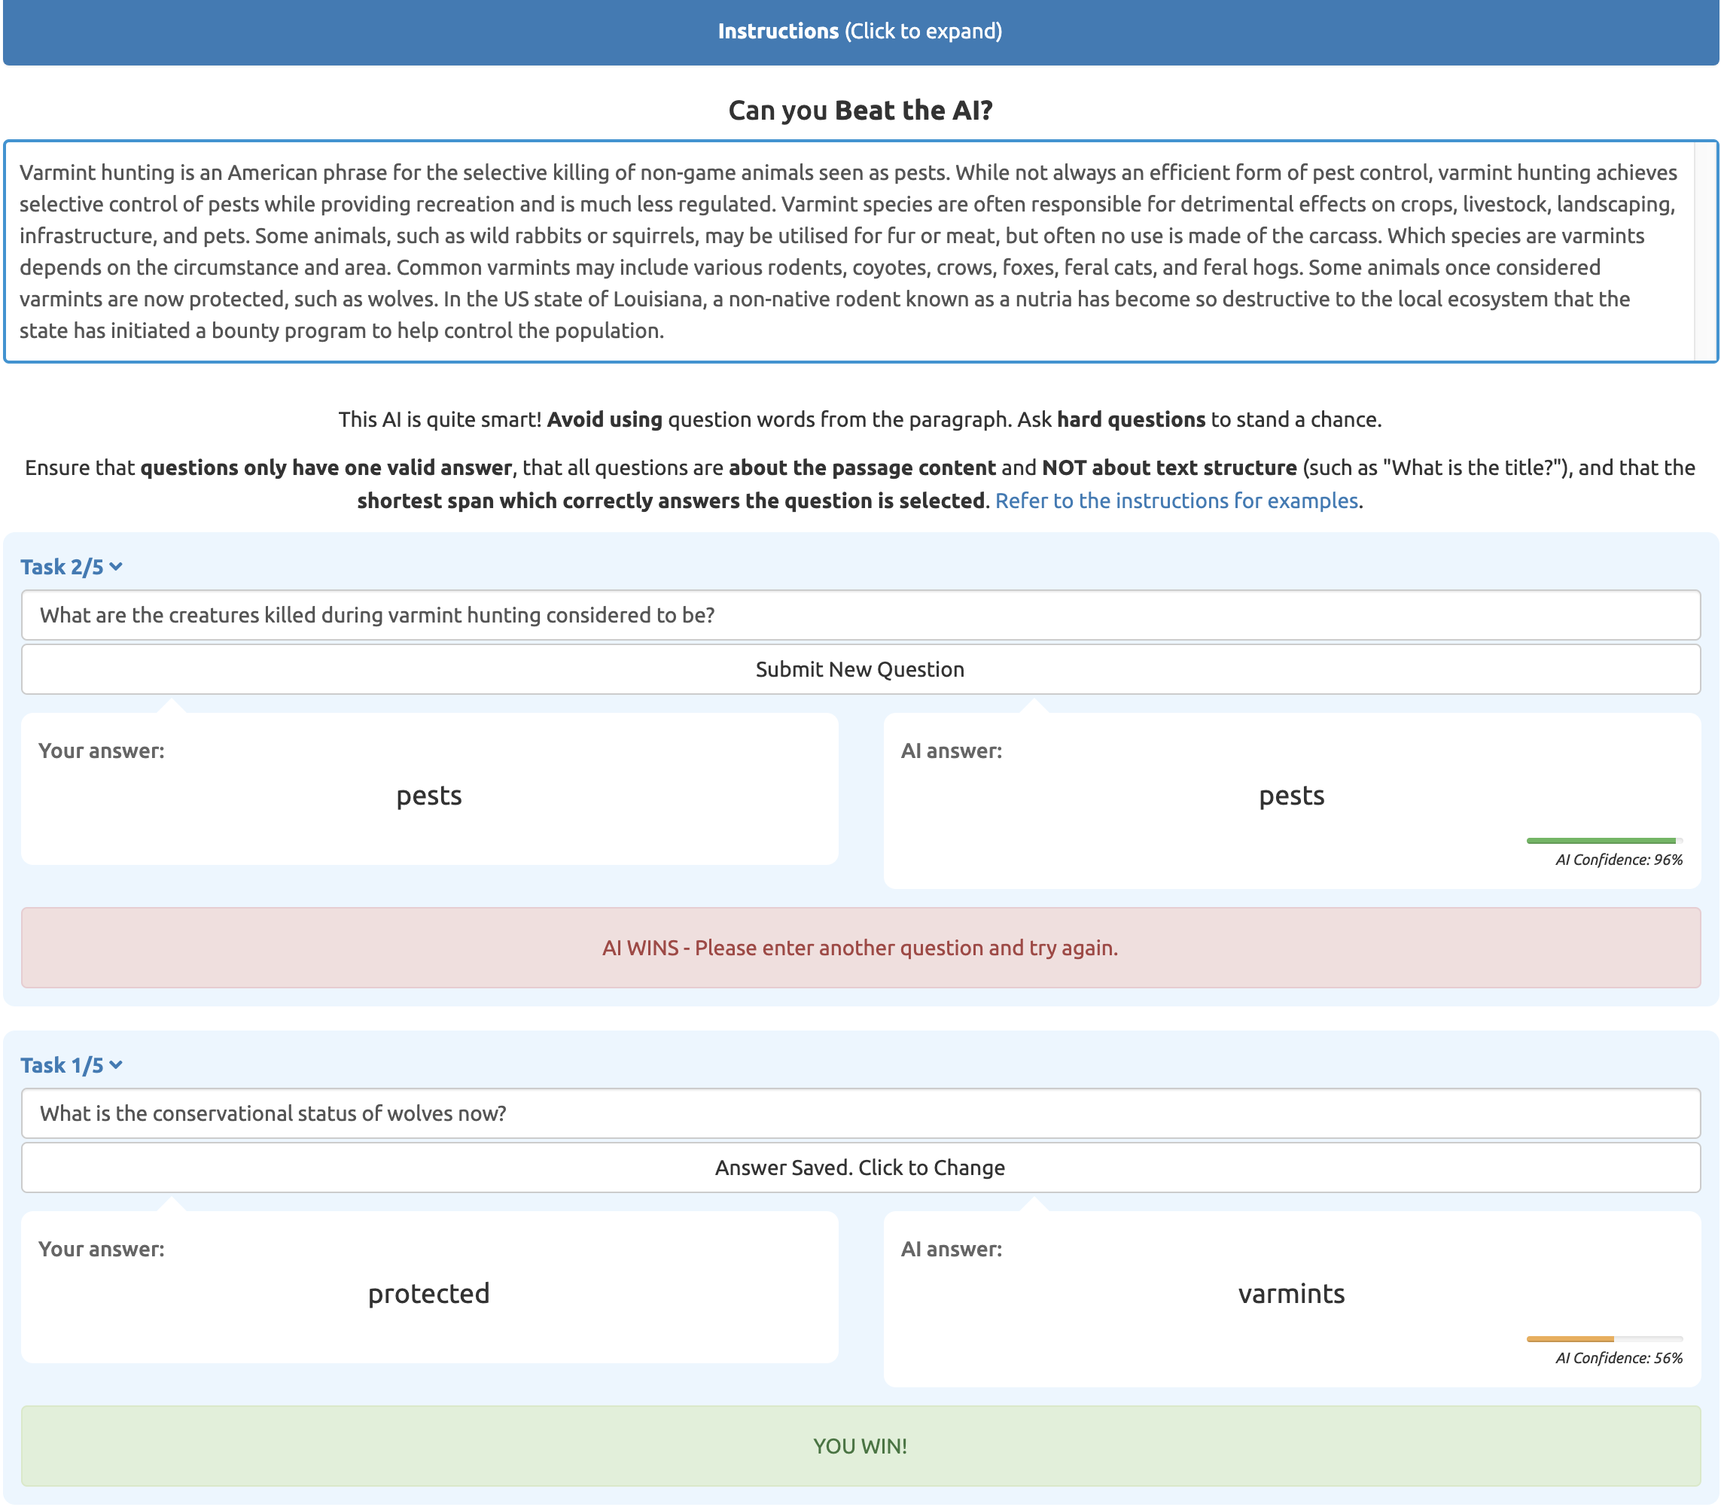Expand the Instructions header bar
Image resolution: width=1721 pixels, height=1507 pixels.
860,31
